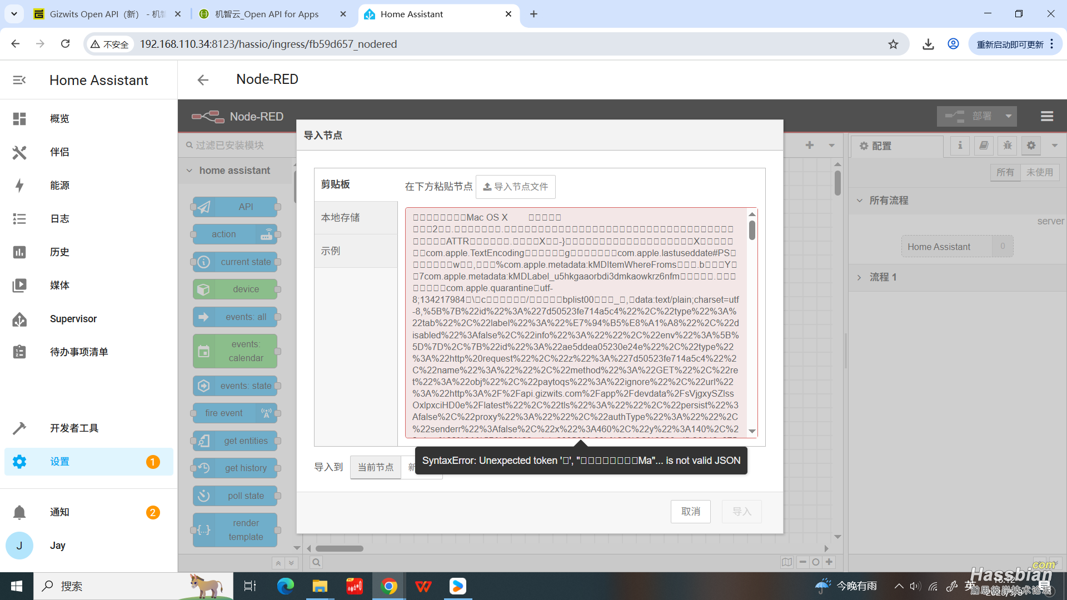Select the get history palette node
Viewport: 1067px width, 600px height.
click(235, 468)
